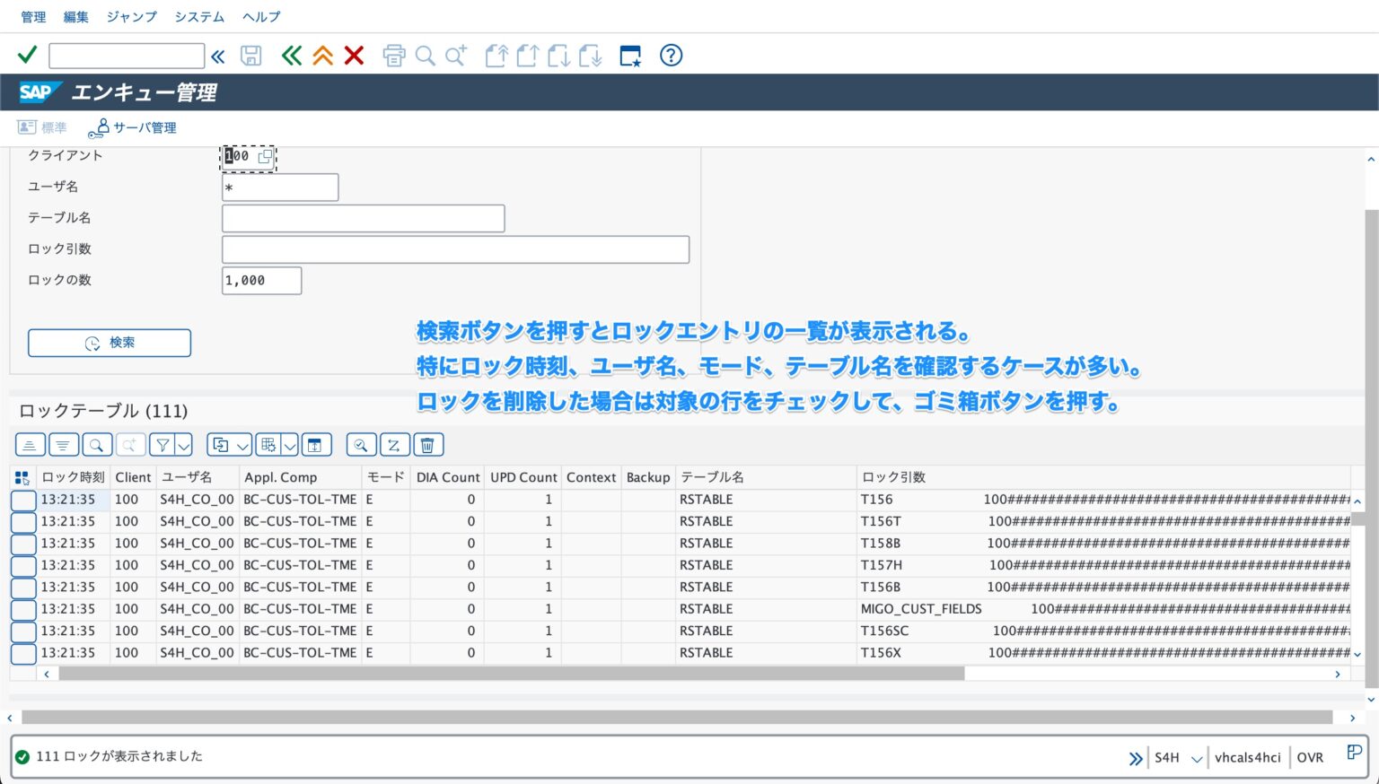Open the S4H system dropdown in status bar
Screen dimensions: 1379x784
click(x=1197, y=757)
